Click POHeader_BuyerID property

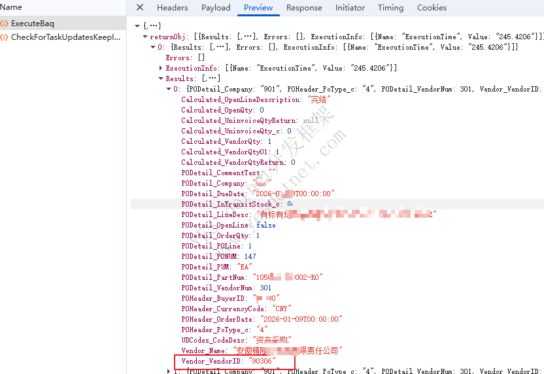click(x=230, y=298)
